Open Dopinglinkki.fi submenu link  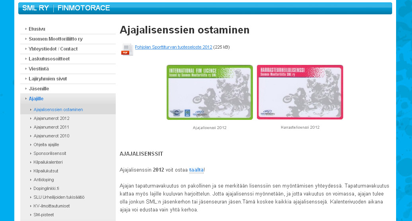(46, 189)
